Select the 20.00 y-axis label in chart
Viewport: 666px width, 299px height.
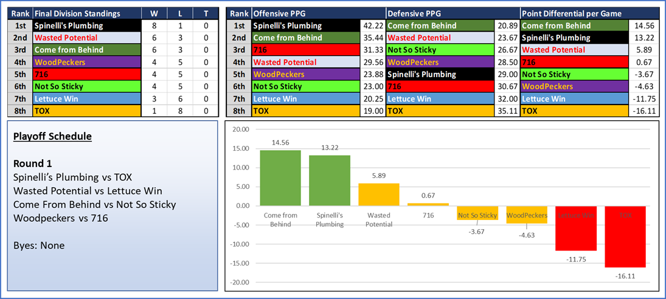tap(242, 129)
